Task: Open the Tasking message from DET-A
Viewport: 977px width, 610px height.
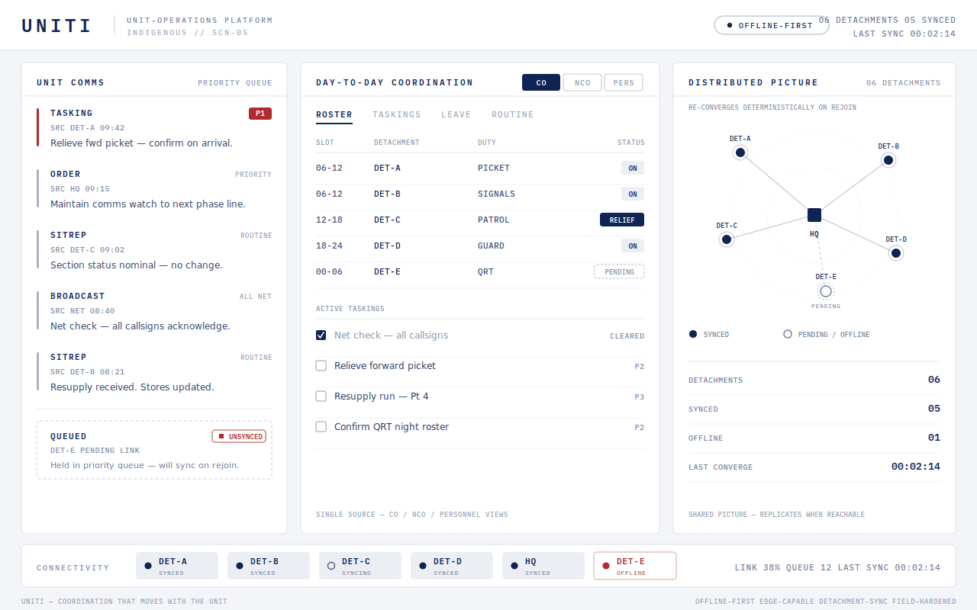Action: pos(154,127)
